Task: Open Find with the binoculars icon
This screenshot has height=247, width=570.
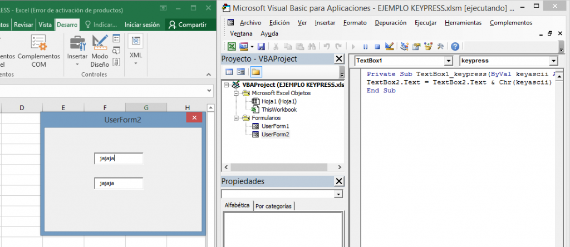Action: point(312,47)
